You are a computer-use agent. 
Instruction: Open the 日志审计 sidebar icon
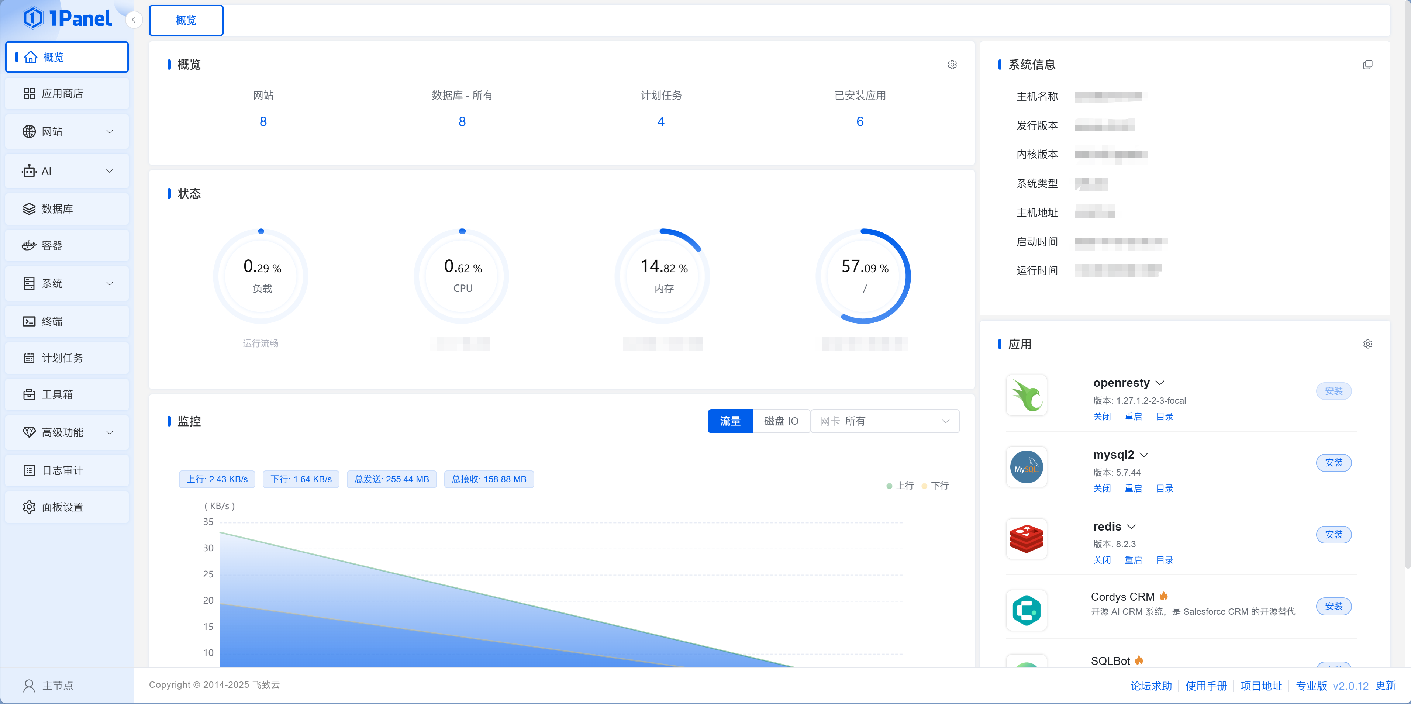coord(30,470)
